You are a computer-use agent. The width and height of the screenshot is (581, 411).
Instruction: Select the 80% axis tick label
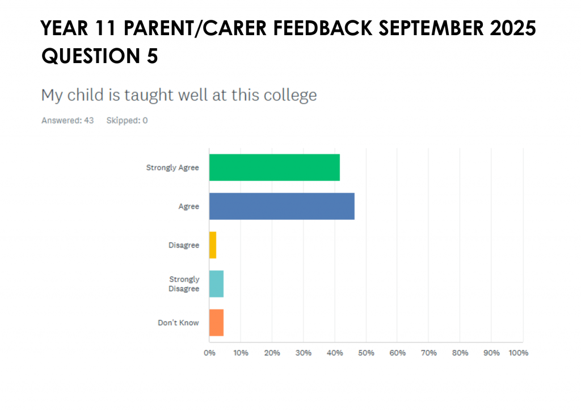coord(460,353)
